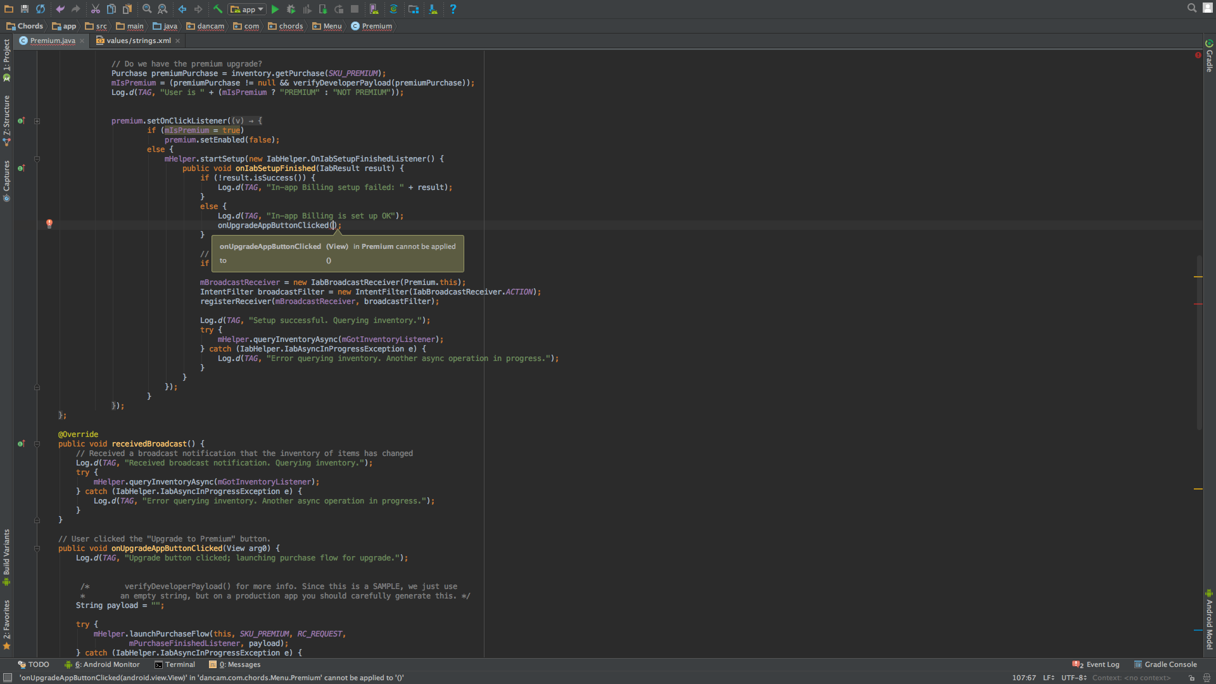Navigate Forward with the right arrow

198,9
